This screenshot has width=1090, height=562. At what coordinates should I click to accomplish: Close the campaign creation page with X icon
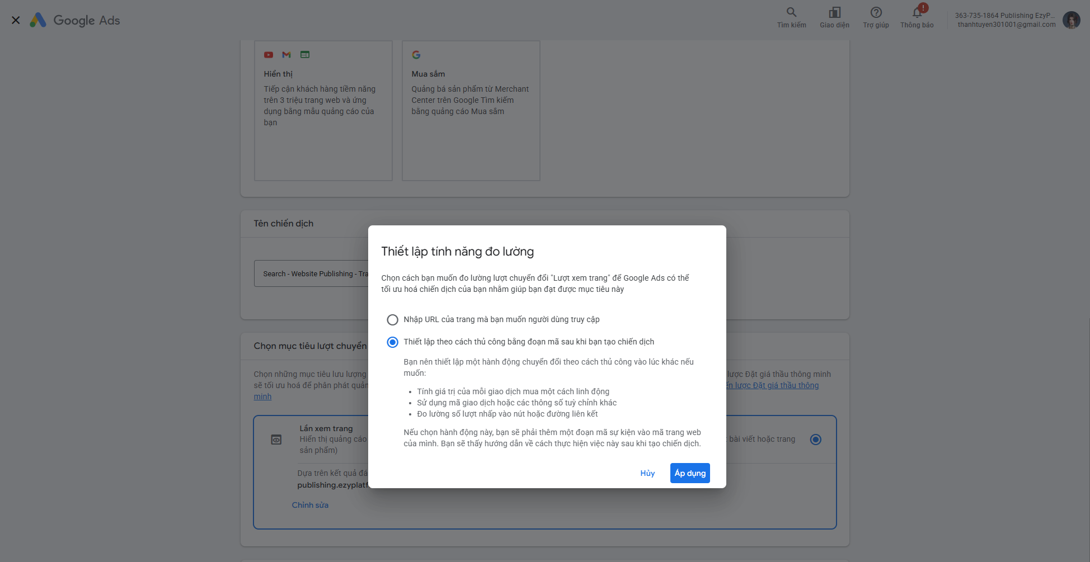coord(16,20)
